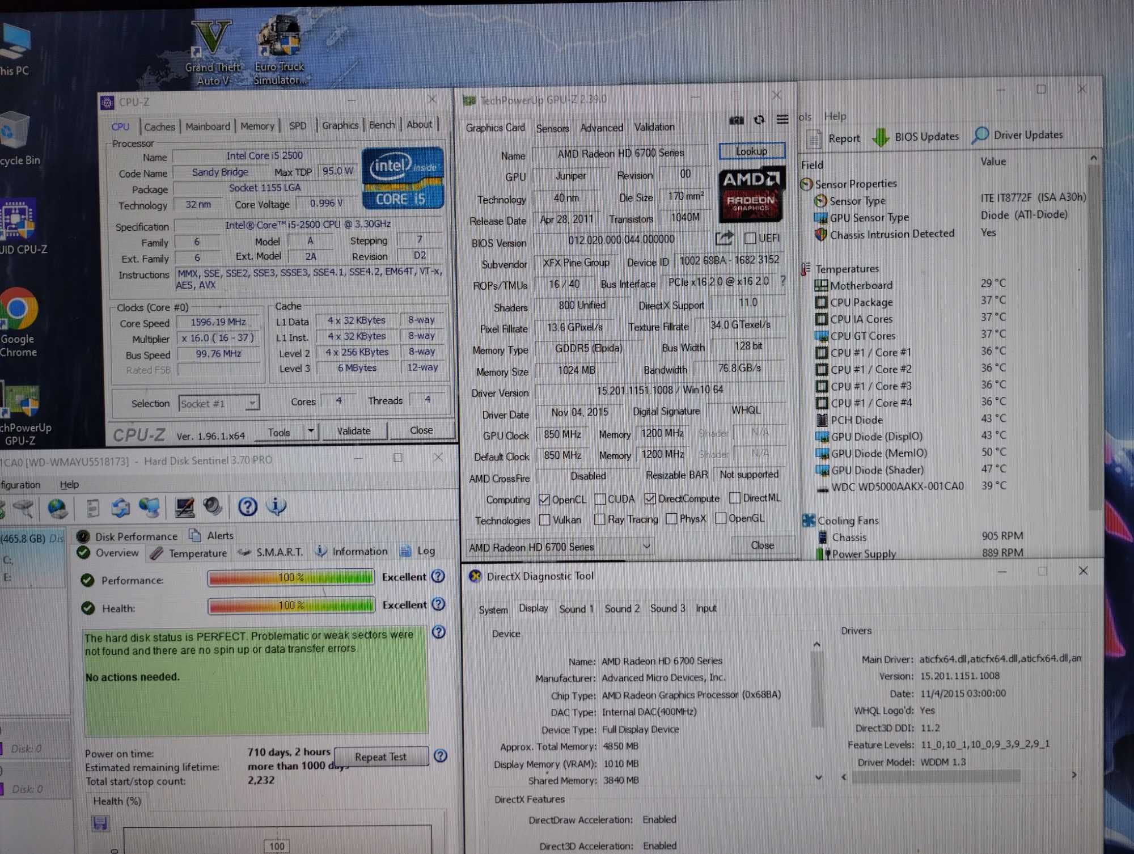Click the Rated FSB field in CPU-Z
Screen dimensions: 1134x854
219,370
